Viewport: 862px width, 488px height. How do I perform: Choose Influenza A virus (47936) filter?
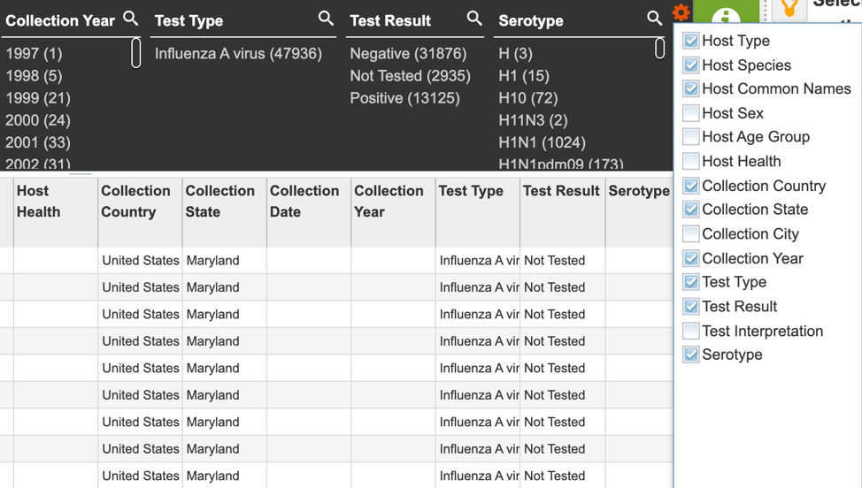[x=238, y=54]
